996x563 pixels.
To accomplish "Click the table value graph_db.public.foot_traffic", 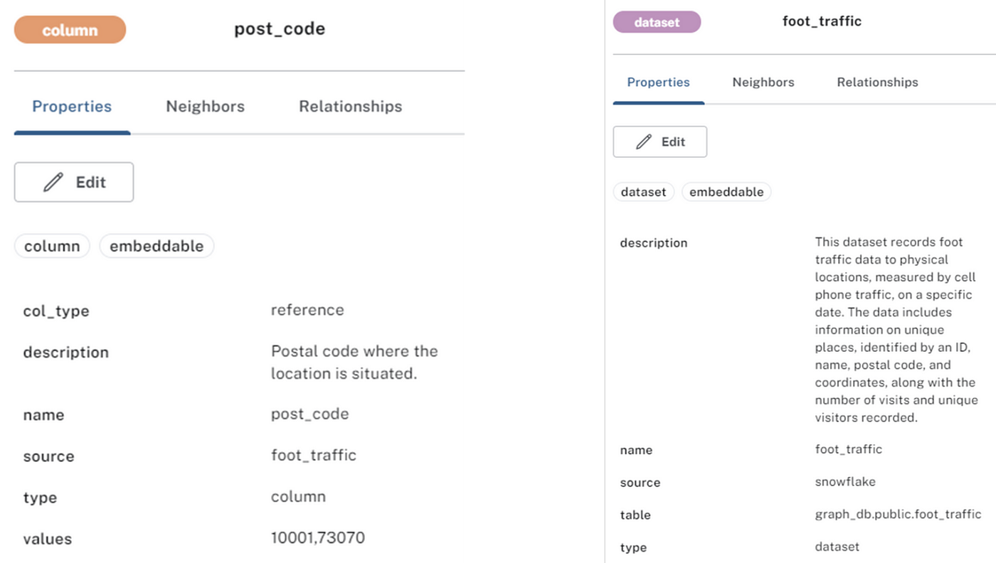I will (898, 515).
